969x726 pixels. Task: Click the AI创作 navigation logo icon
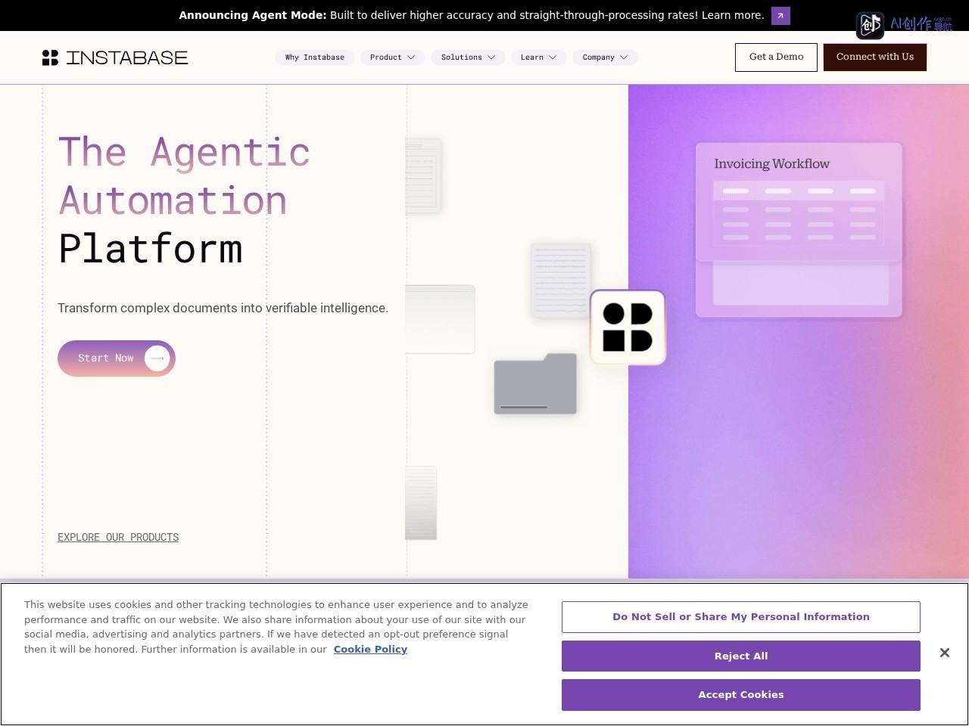(x=870, y=25)
